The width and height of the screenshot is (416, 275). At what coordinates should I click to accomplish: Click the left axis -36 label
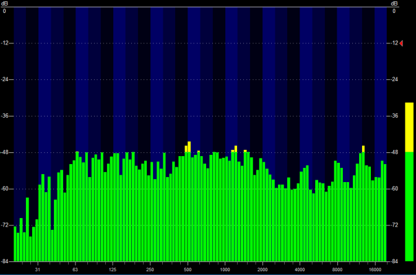5,116
